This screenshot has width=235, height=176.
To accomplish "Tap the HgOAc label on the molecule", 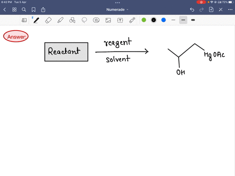I will pos(214,56).
